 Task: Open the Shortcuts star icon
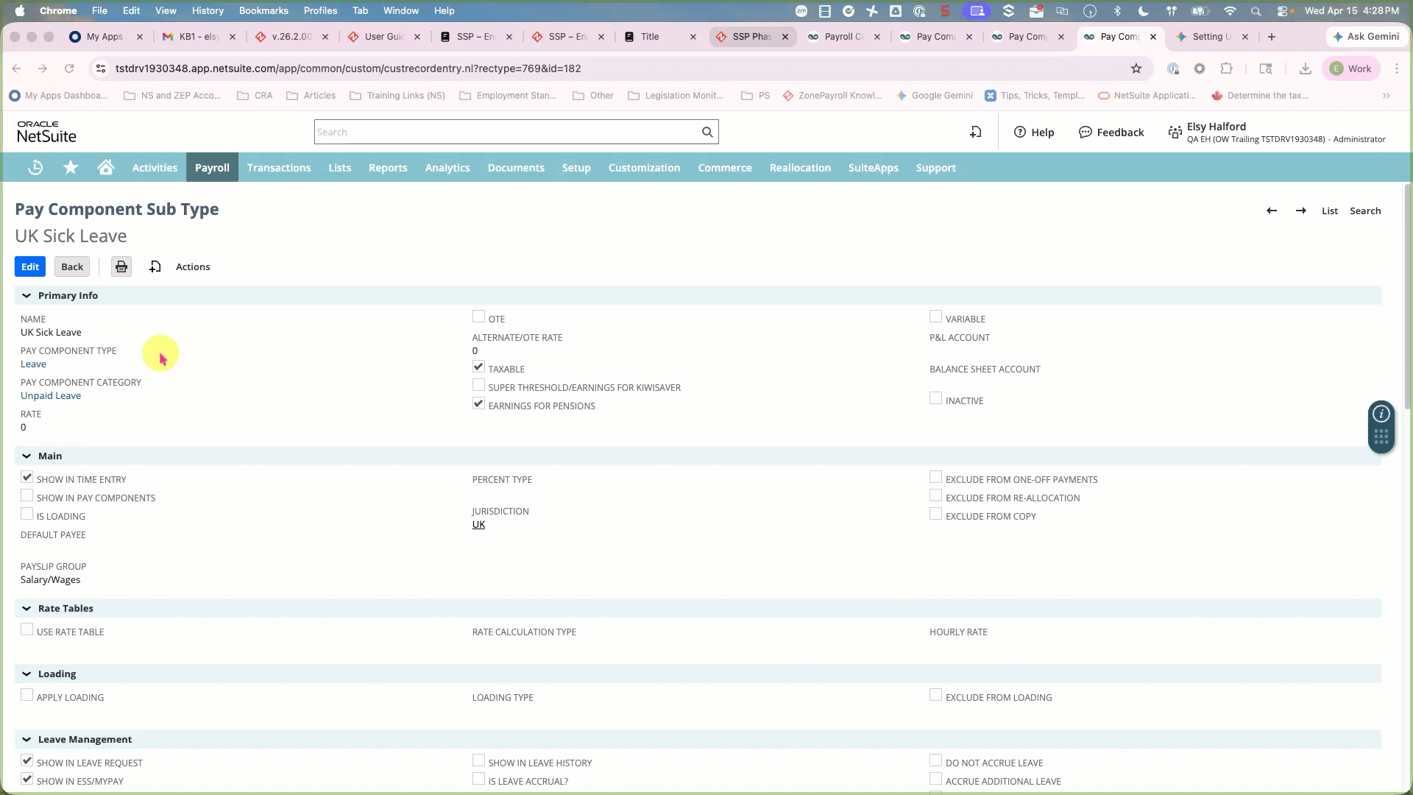coord(71,168)
